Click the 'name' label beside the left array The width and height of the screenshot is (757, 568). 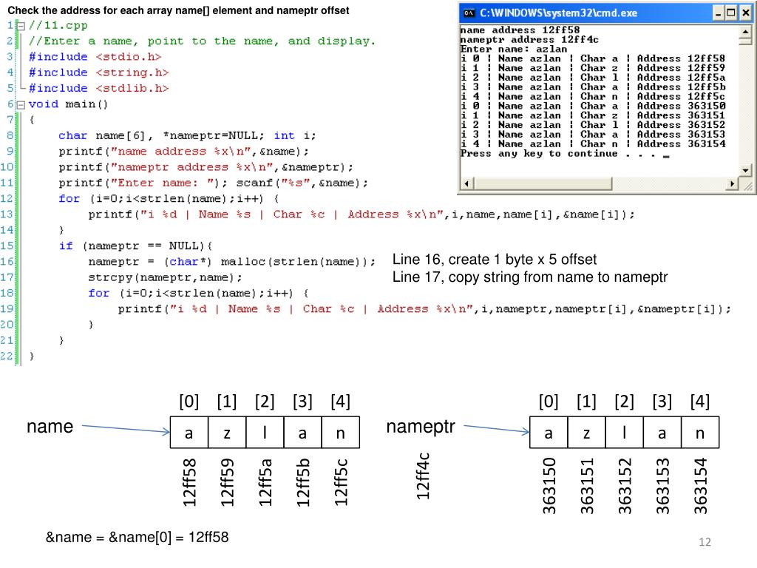tap(50, 427)
